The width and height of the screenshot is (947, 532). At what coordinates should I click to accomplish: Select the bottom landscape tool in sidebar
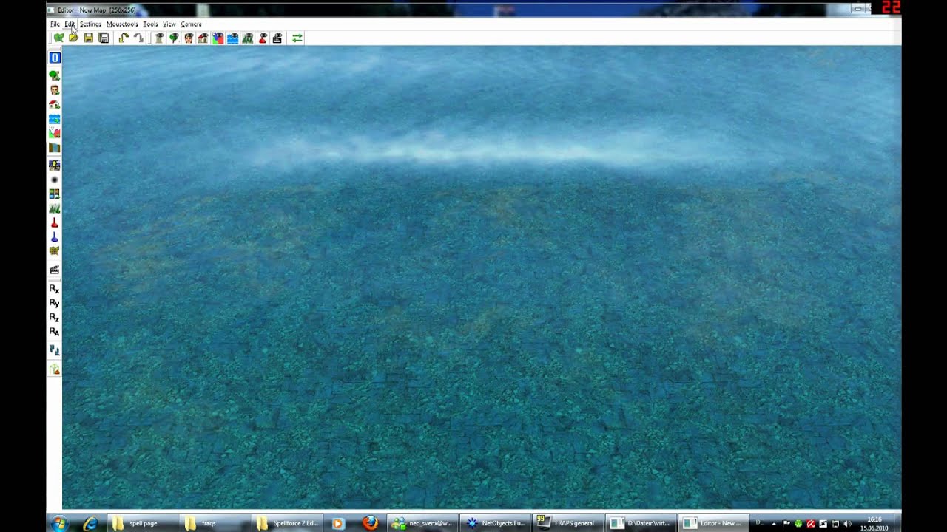(55, 369)
